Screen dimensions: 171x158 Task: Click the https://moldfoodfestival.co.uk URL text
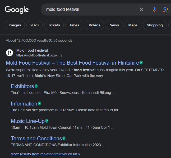(x=37, y=55)
